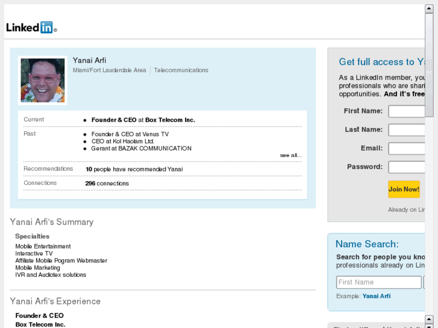Click 'Gerant at BAZAK COMMUNICATION' entry
Image resolution: width=438 pixels, height=328 pixels.
pyautogui.click(x=142, y=149)
